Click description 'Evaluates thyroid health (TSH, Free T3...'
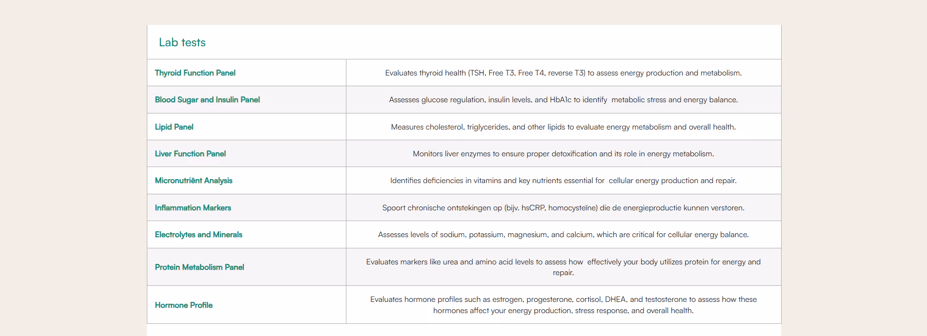The height and width of the screenshot is (336, 927). [564, 73]
